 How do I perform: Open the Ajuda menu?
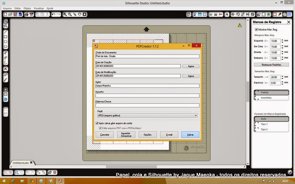pos(50,8)
